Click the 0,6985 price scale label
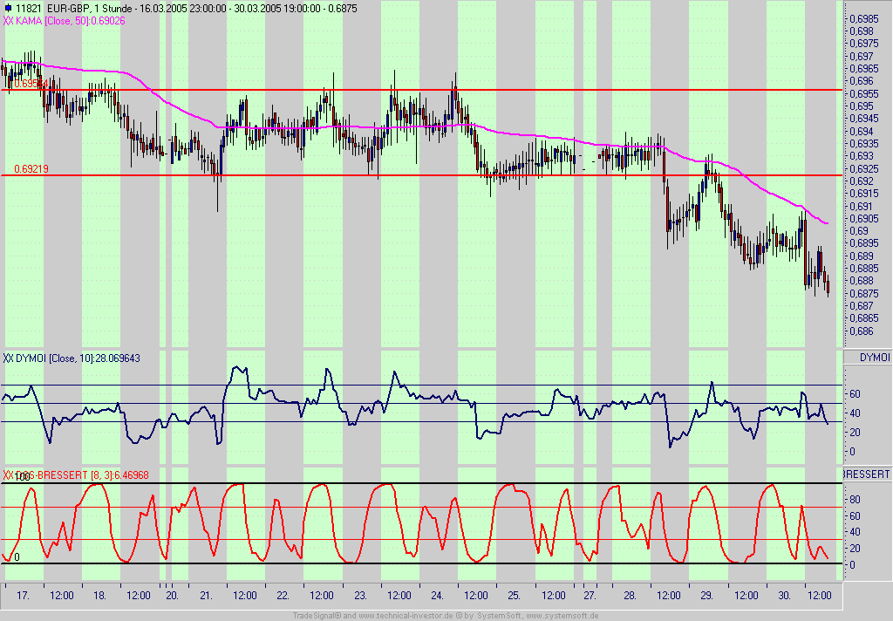Viewport: 893px width, 621px height. [x=863, y=19]
